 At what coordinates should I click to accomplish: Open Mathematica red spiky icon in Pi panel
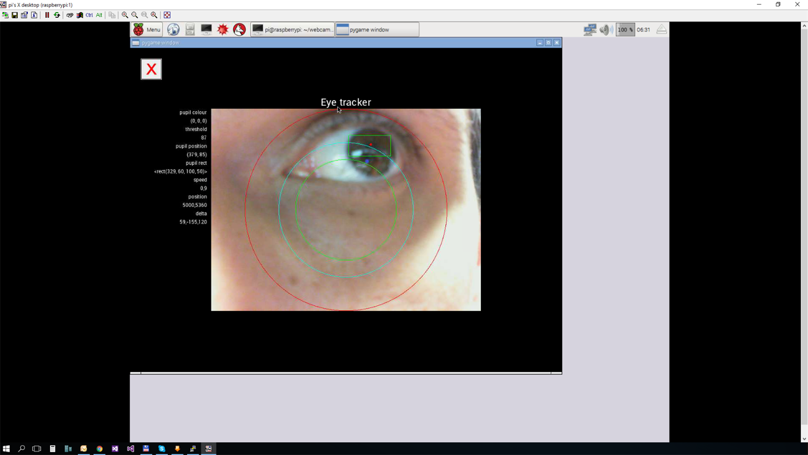pos(223,29)
